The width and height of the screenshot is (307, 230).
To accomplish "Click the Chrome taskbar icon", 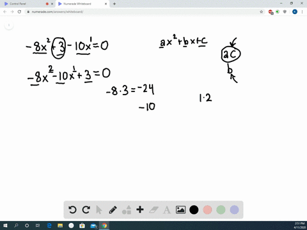I will click(x=104, y=226).
